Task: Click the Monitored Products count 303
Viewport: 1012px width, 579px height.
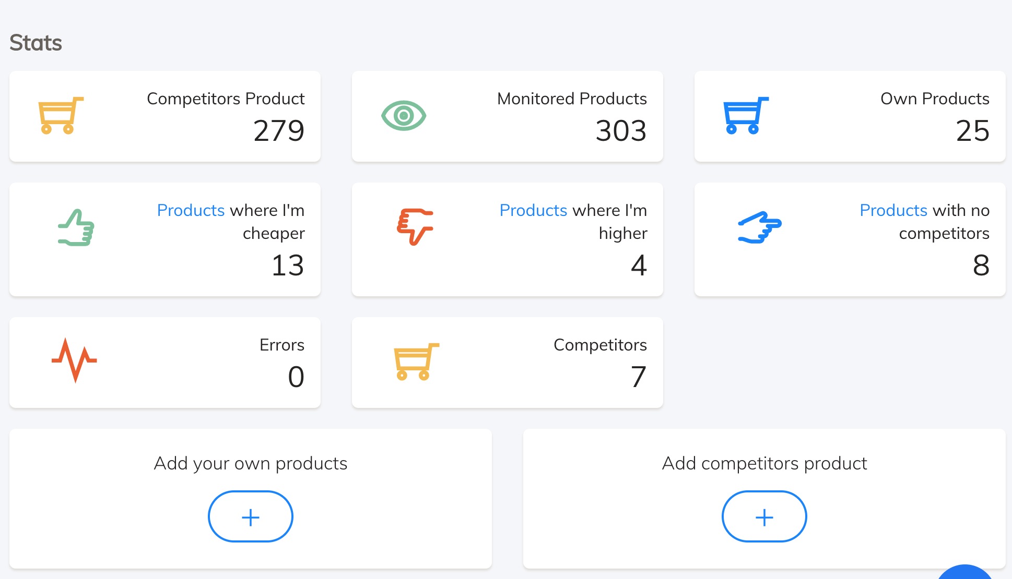Action: (x=621, y=130)
